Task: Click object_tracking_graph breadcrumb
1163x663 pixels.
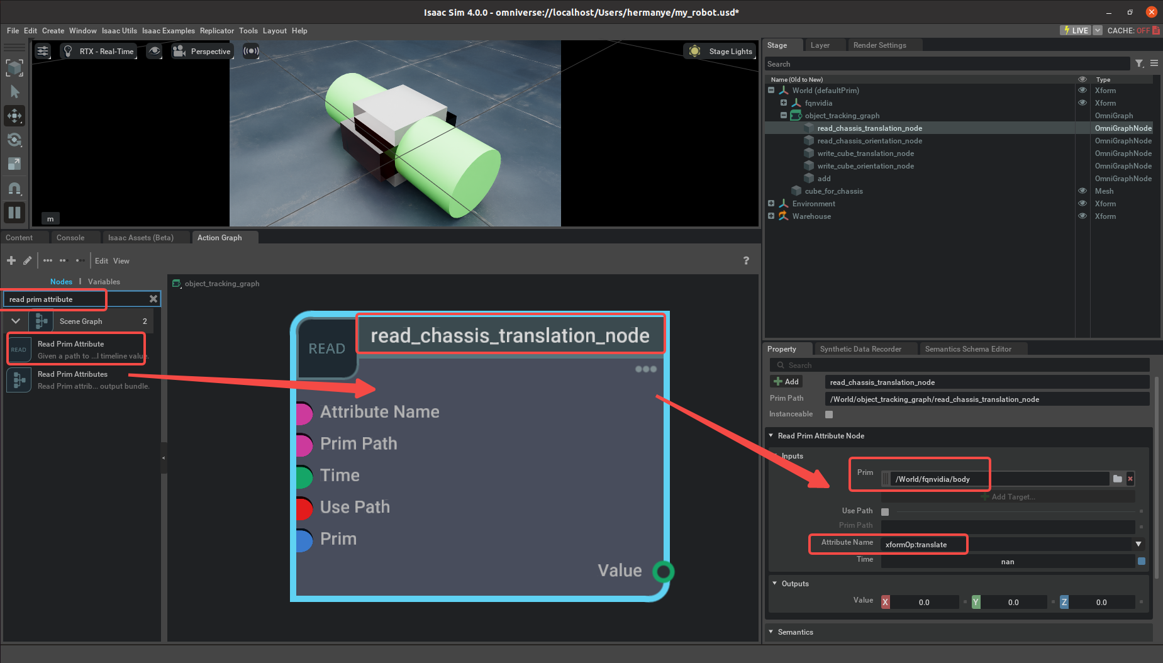Action: [221, 284]
